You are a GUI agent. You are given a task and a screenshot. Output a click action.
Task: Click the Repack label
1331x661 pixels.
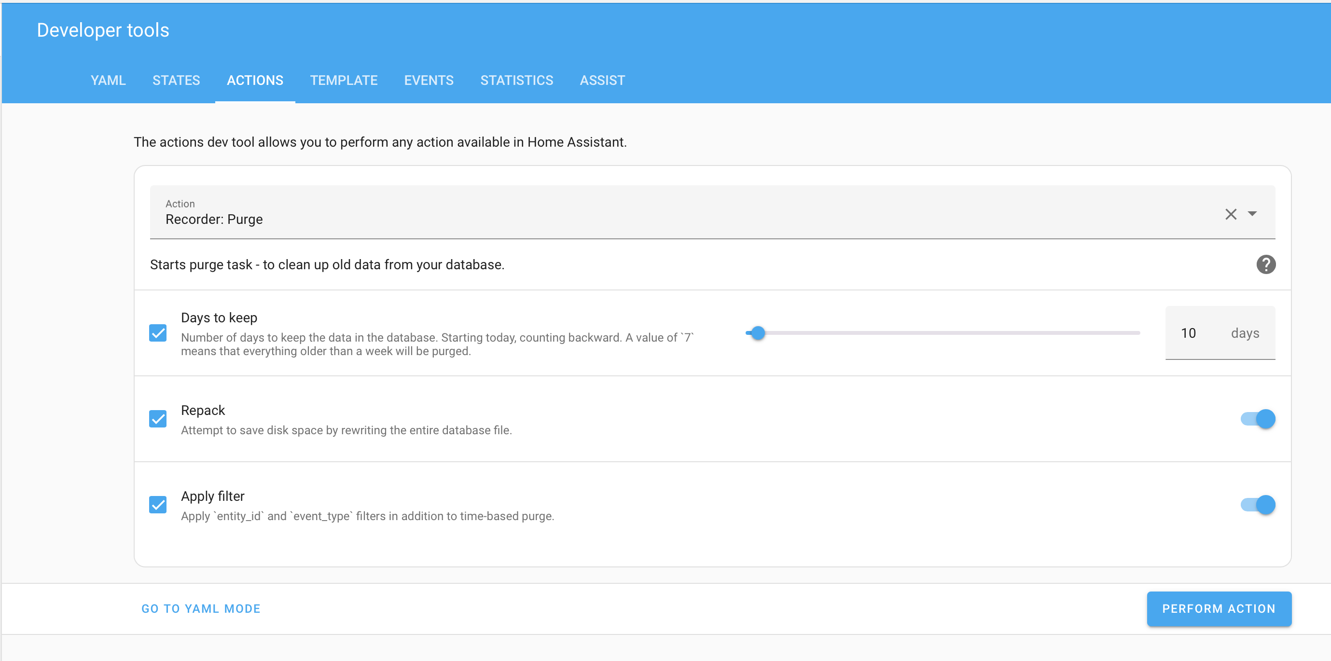pyautogui.click(x=203, y=410)
